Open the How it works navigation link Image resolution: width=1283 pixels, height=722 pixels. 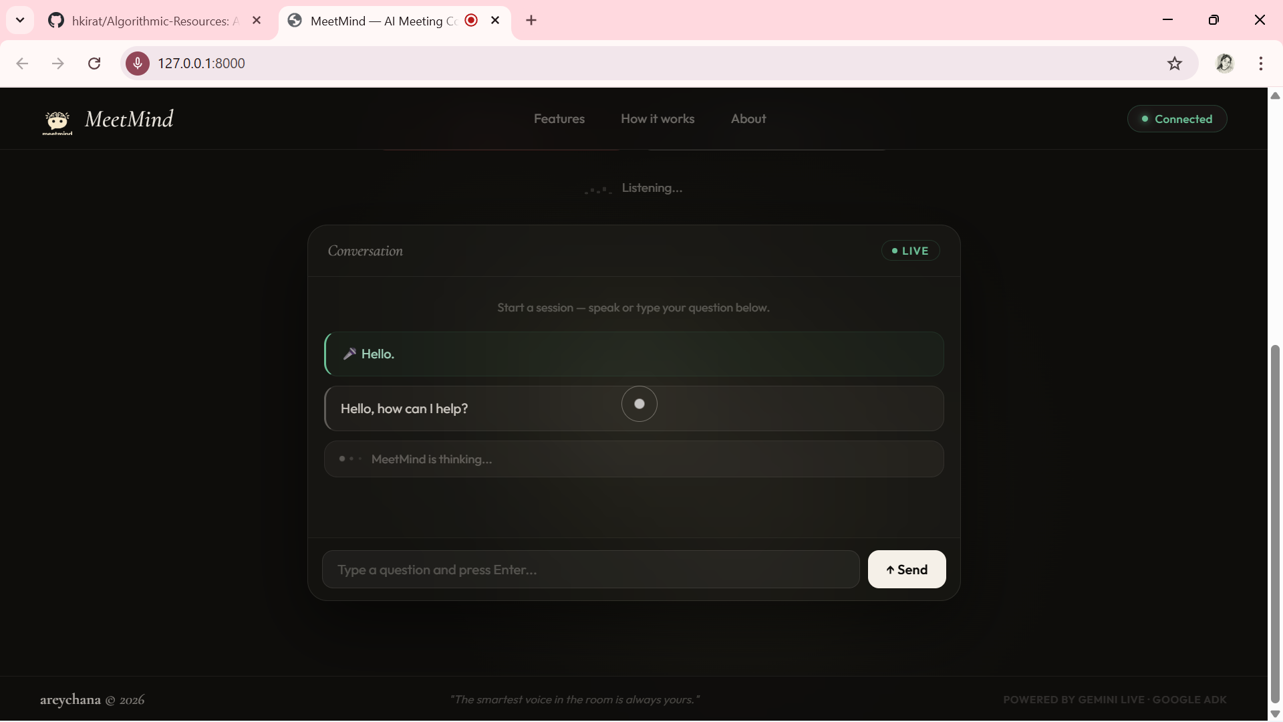tap(658, 119)
